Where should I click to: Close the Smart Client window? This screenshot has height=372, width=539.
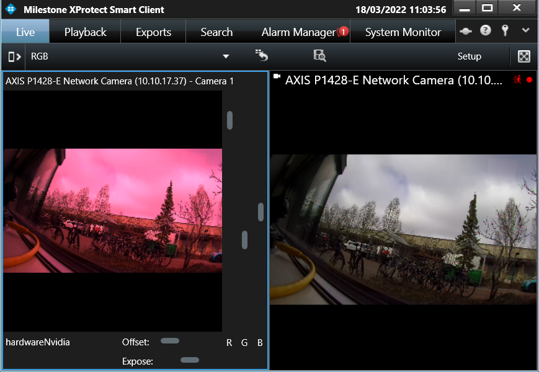point(517,7)
